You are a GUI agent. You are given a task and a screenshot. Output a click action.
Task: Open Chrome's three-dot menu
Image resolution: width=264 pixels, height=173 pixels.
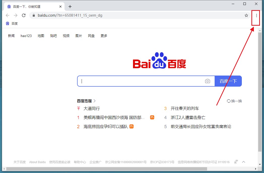click(x=256, y=15)
